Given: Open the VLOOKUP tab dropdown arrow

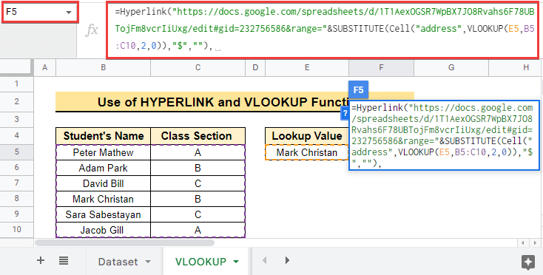Looking at the screenshot, I should (x=236, y=262).
